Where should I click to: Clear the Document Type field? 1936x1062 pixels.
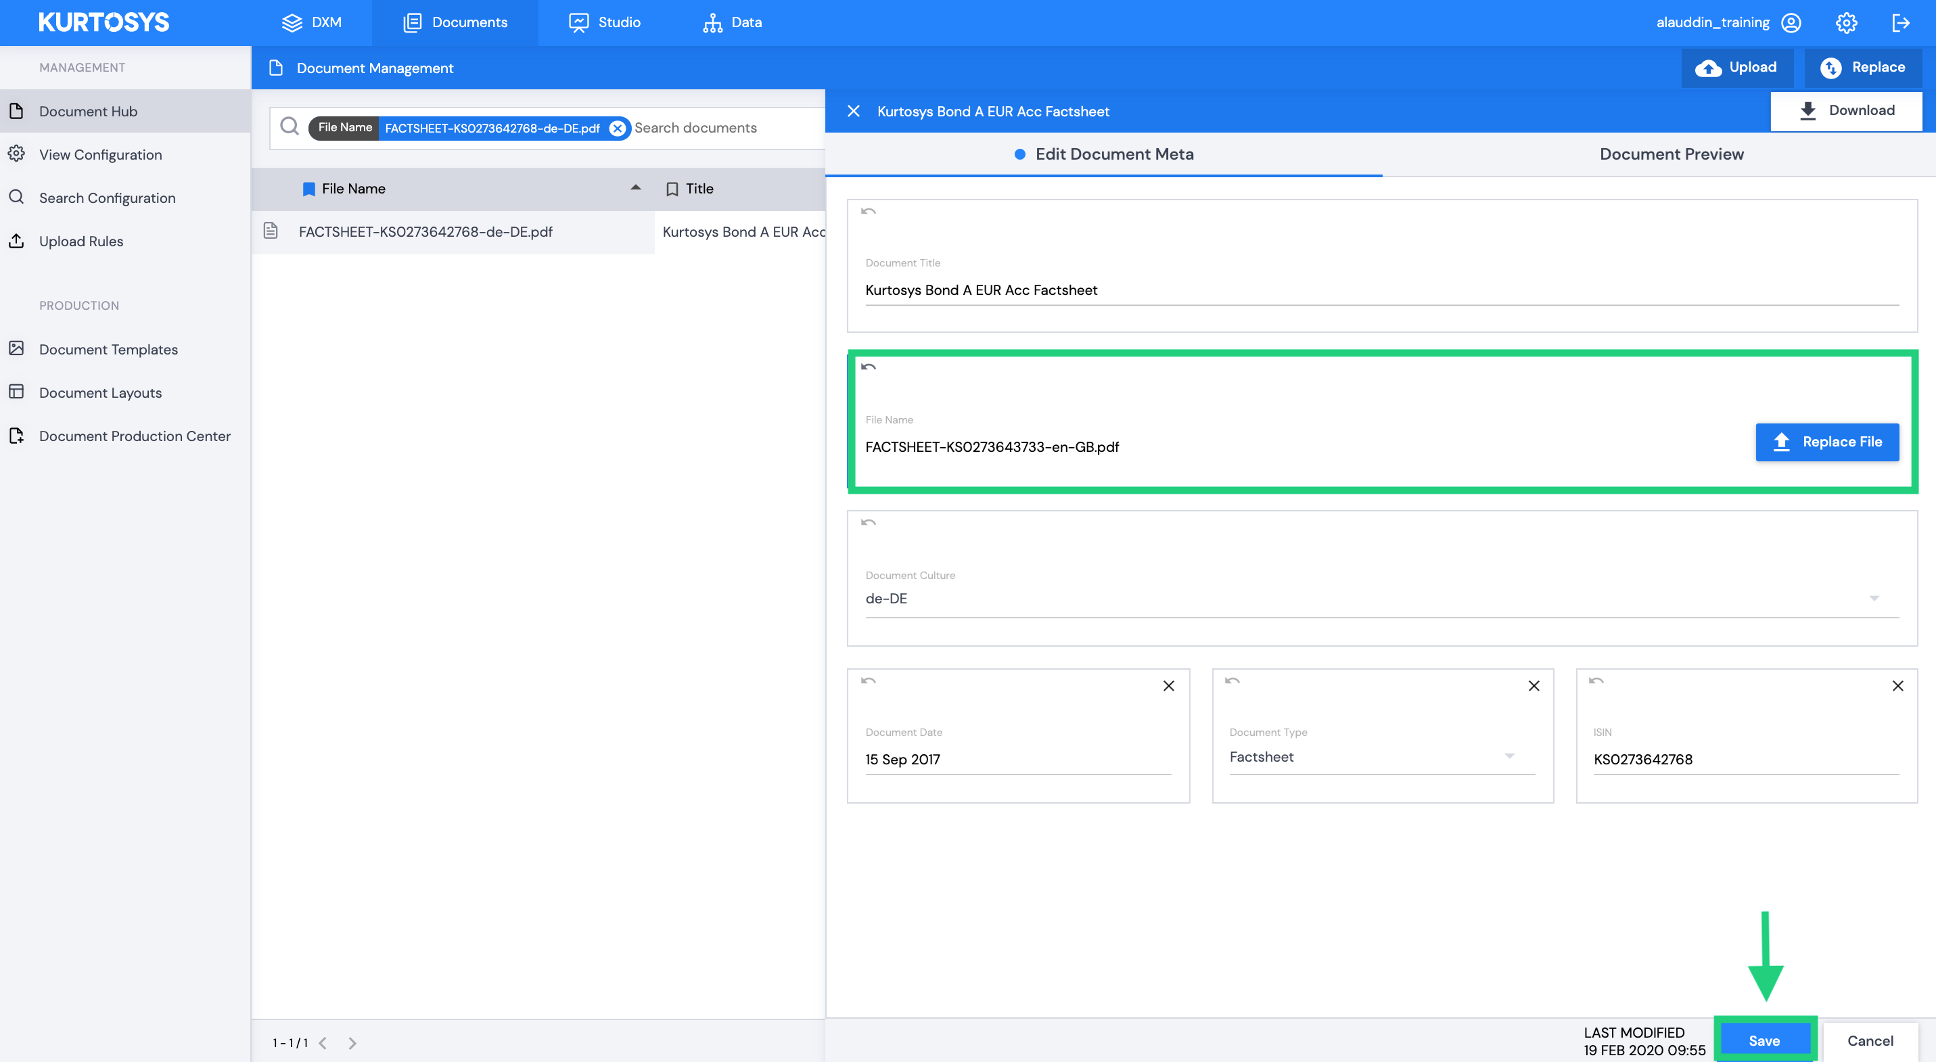point(1534,685)
